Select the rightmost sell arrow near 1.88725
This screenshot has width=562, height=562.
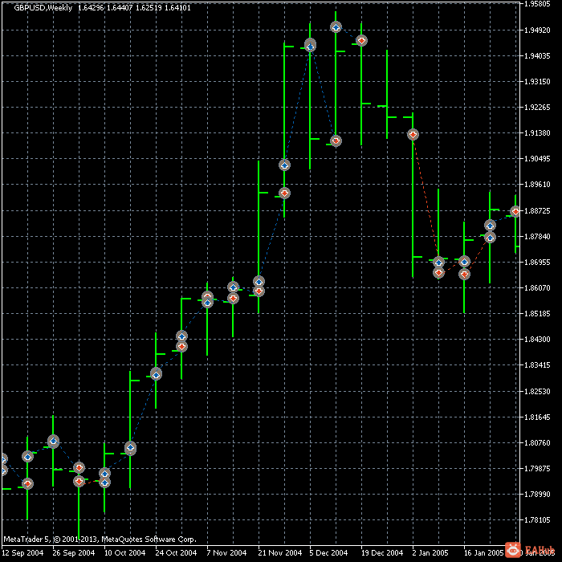[x=515, y=211]
